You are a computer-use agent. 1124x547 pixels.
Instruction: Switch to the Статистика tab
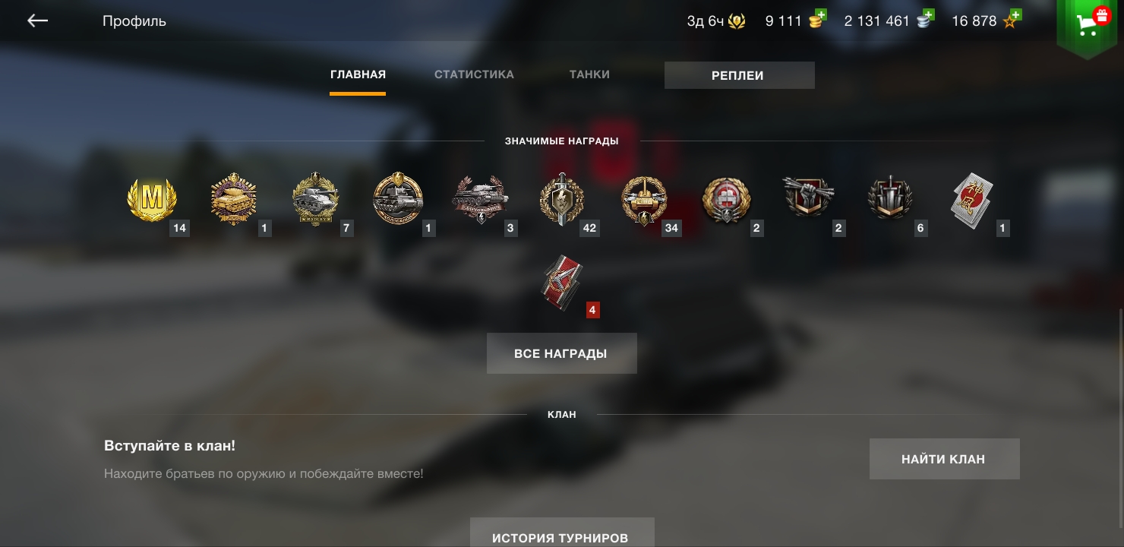coord(474,74)
